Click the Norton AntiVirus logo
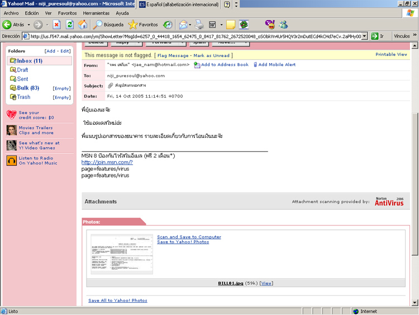Image resolution: width=419 pixels, height=315 pixels. point(389,201)
